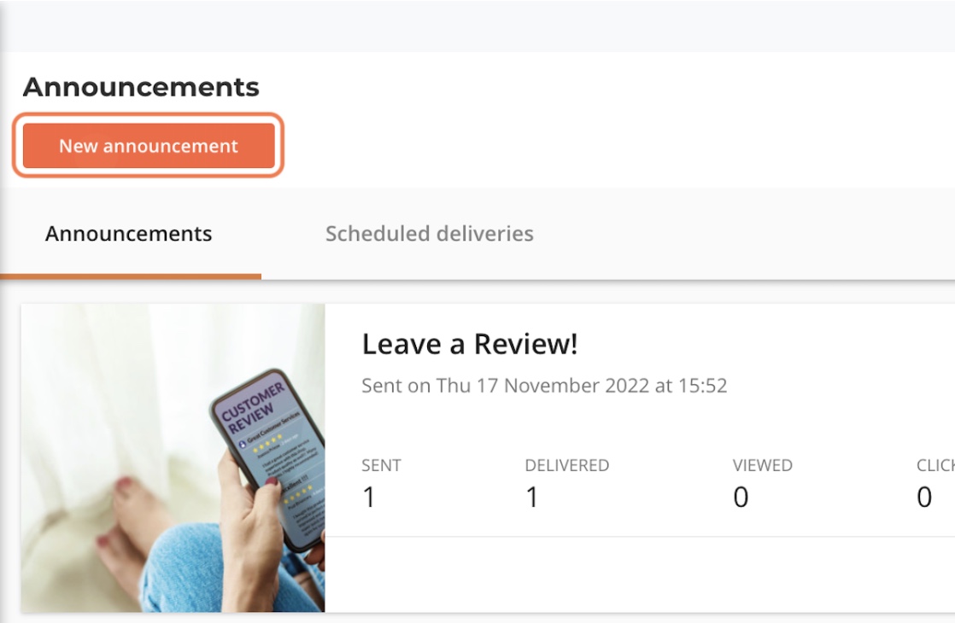The width and height of the screenshot is (955, 623).
Task: Select the Announcements tab
Action: click(x=128, y=234)
